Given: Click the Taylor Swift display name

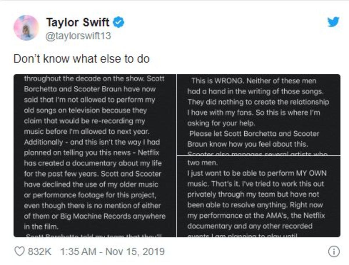Looking at the screenshot, I should click(78, 22).
